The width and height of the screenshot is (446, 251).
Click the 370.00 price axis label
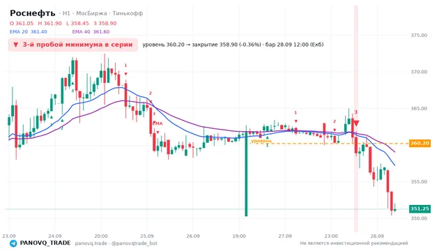[x=419, y=72]
